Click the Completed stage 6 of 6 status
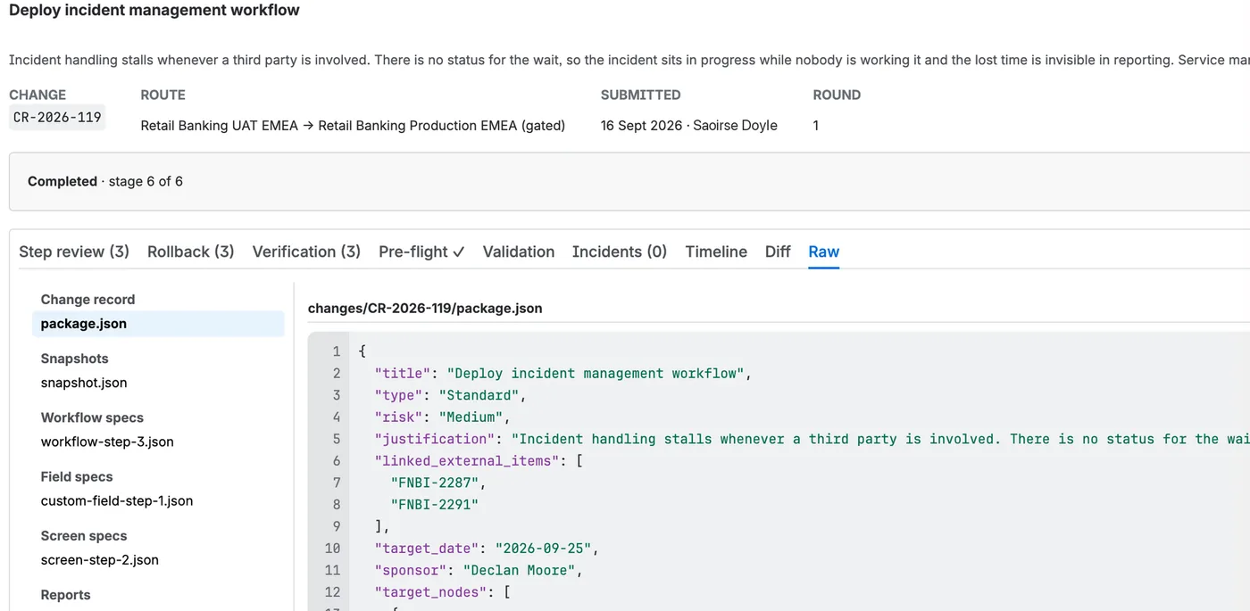Image resolution: width=1250 pixels, height=611 pixels. [105, 181]
